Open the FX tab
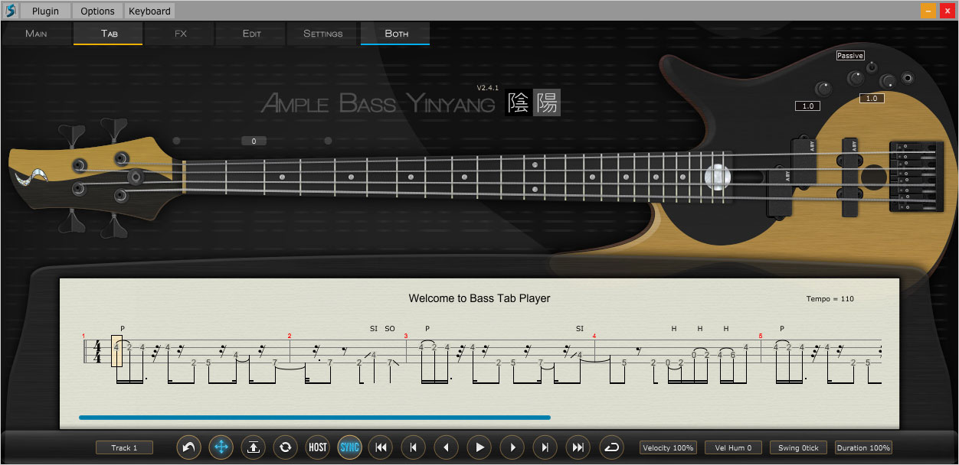Viewport: 959px width, 465px height. pos(180,34)
